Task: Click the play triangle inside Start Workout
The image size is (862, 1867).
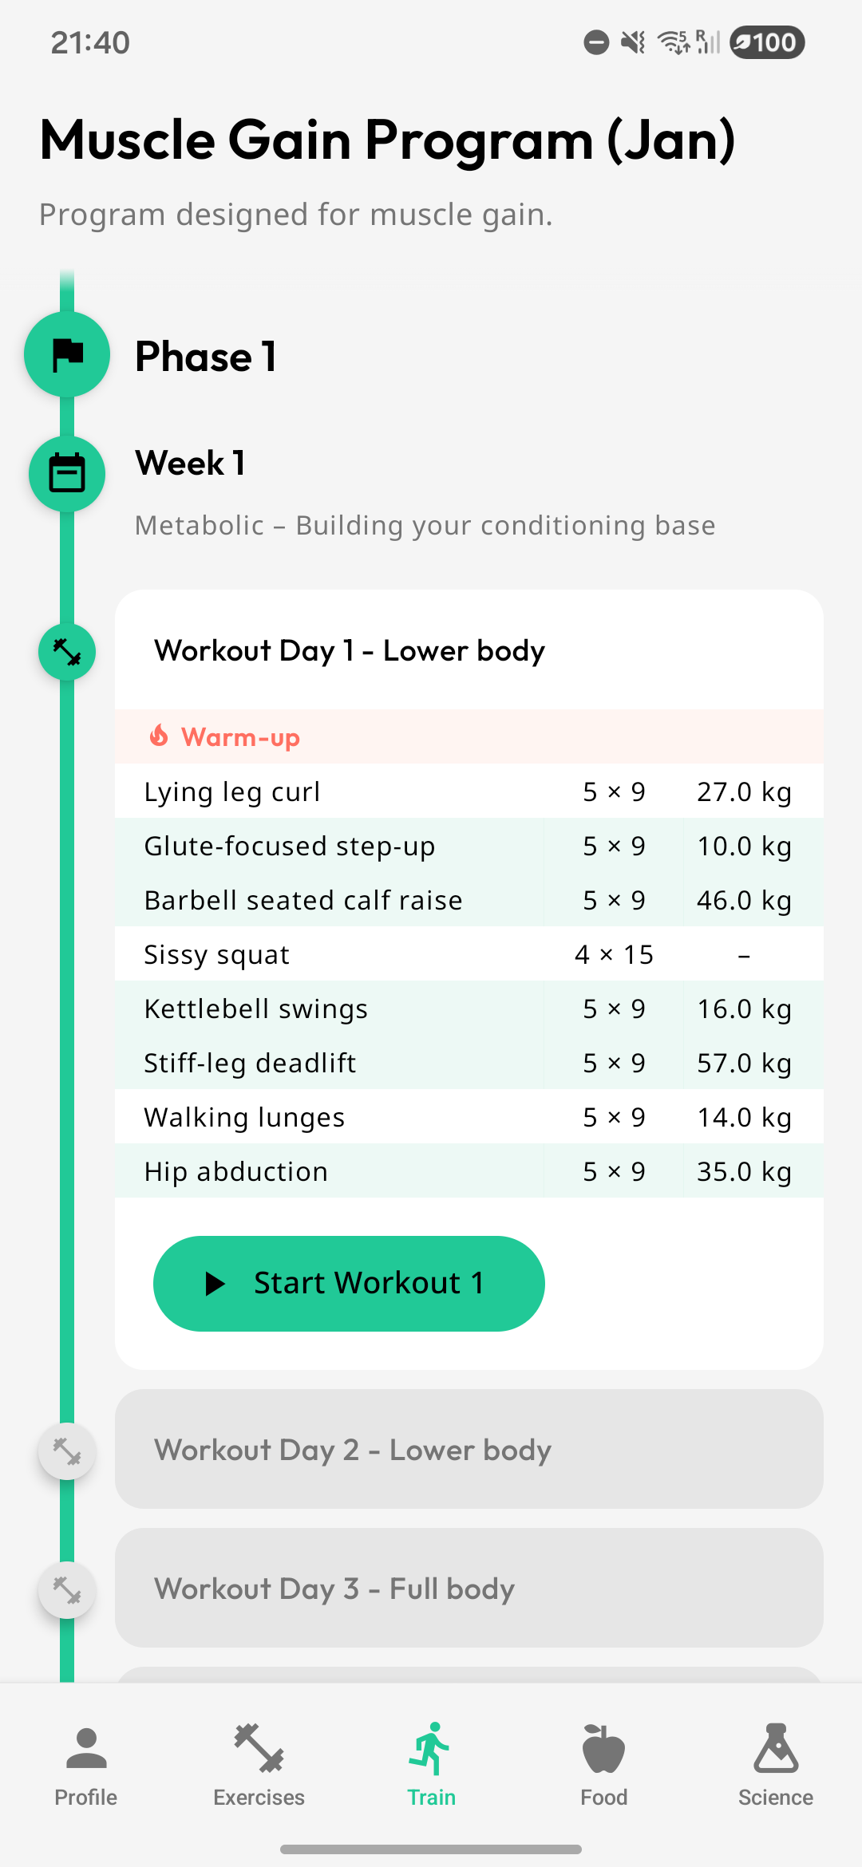Action: coord(215,1282)
